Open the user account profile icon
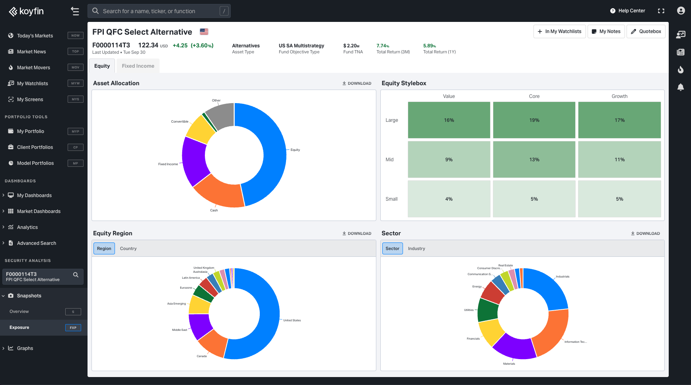The image size is (691, 385). tap(681, 11)
